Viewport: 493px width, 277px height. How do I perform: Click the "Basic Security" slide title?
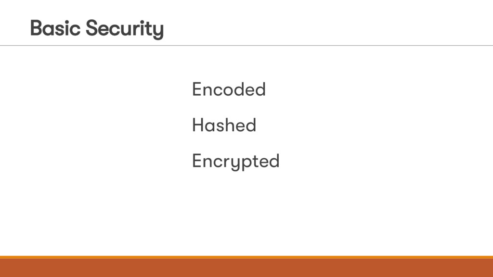coord(97,29)
